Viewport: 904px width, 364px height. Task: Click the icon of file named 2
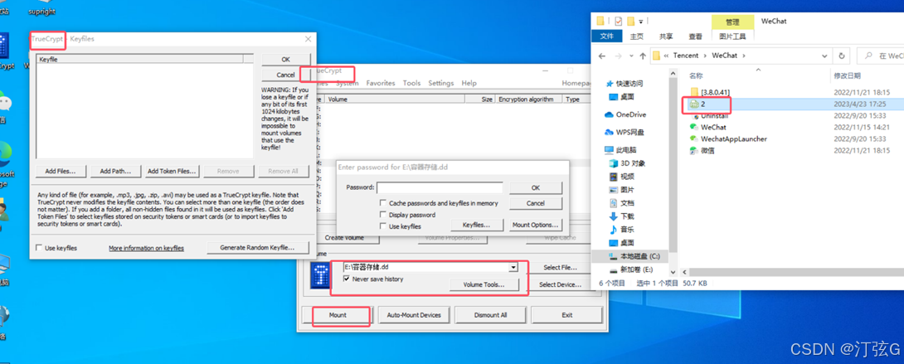[695, 104]
